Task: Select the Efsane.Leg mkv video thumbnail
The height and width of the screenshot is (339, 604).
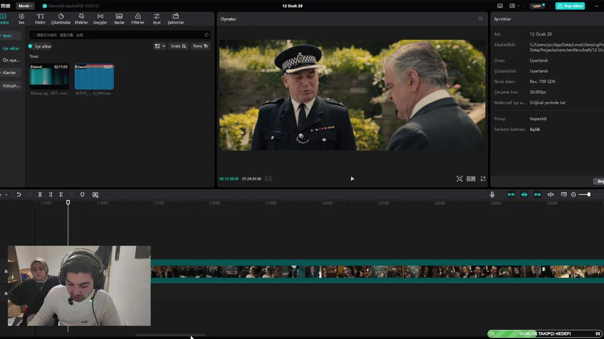Action: point(49,76)
